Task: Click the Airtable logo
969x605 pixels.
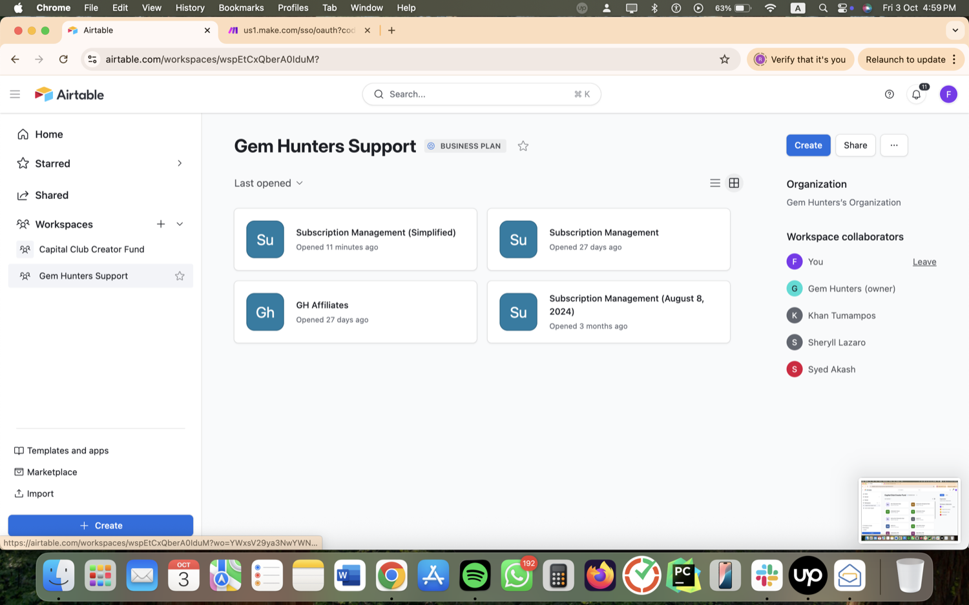Action: point(69,94)
